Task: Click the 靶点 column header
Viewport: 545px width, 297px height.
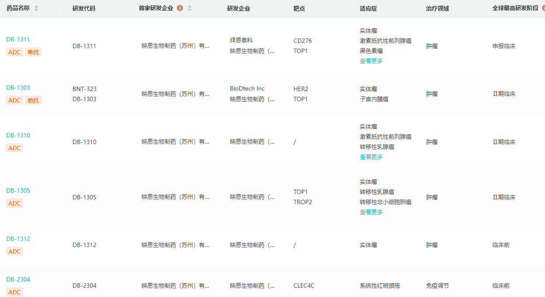Action: point(299,8)
